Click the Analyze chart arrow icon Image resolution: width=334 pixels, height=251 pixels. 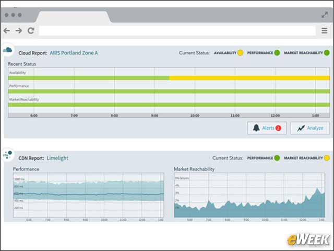(x=301, y=128)
